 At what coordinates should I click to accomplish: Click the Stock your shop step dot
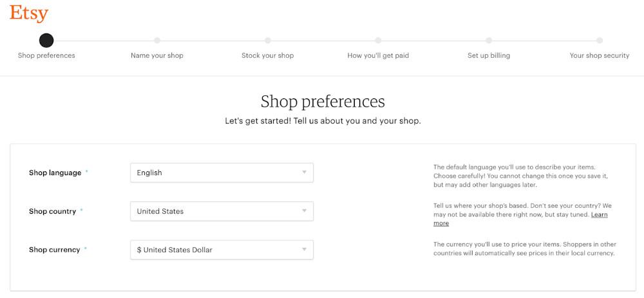(268, 41)
